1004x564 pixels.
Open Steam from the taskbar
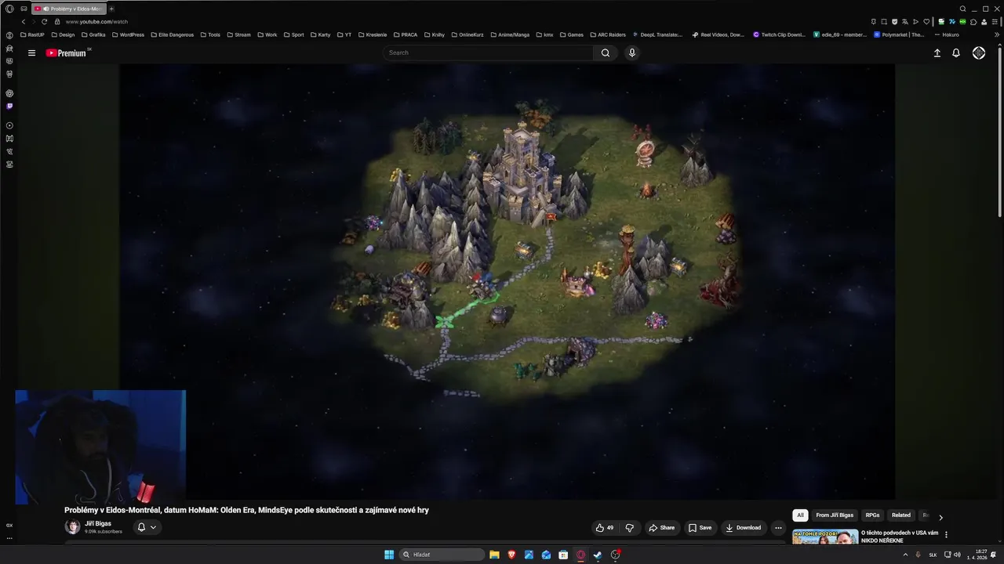point(598,555)
